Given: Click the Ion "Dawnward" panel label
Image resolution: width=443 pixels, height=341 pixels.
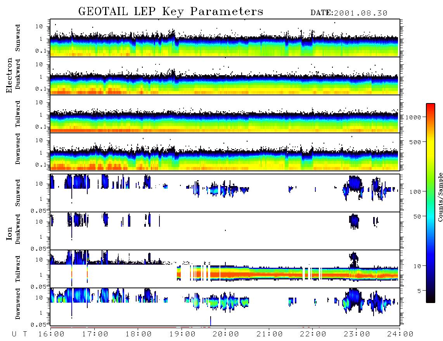Looking at the screenshot, I should 18,304.
